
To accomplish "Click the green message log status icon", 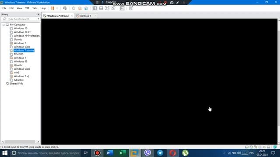I will 275,147.
